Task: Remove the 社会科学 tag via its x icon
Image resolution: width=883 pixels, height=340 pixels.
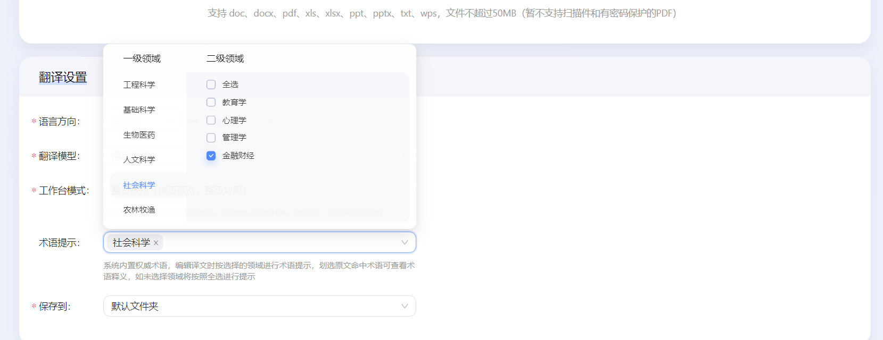Action: (156, 243)
